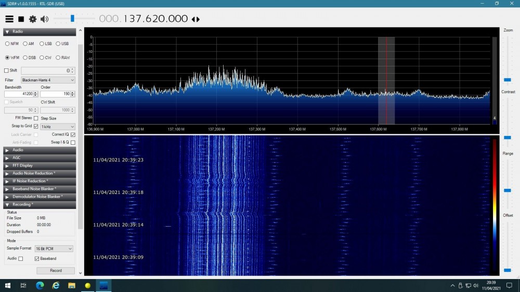This screenshot has width=520, height=292.
Task: Select CW demodulation mode
Action: coord(42,58)
